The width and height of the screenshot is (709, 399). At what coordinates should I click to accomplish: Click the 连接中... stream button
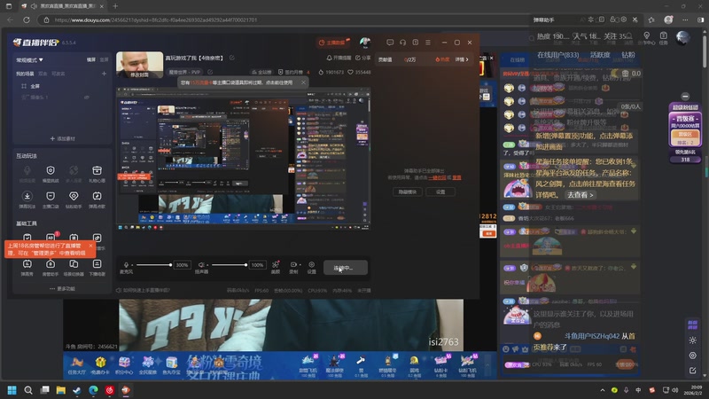click(x=346, y=268)
